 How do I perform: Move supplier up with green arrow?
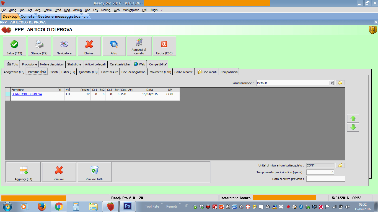point(353,118)
